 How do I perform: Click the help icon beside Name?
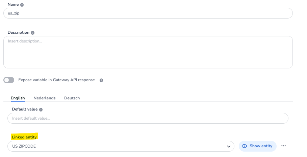coord(22,5)
